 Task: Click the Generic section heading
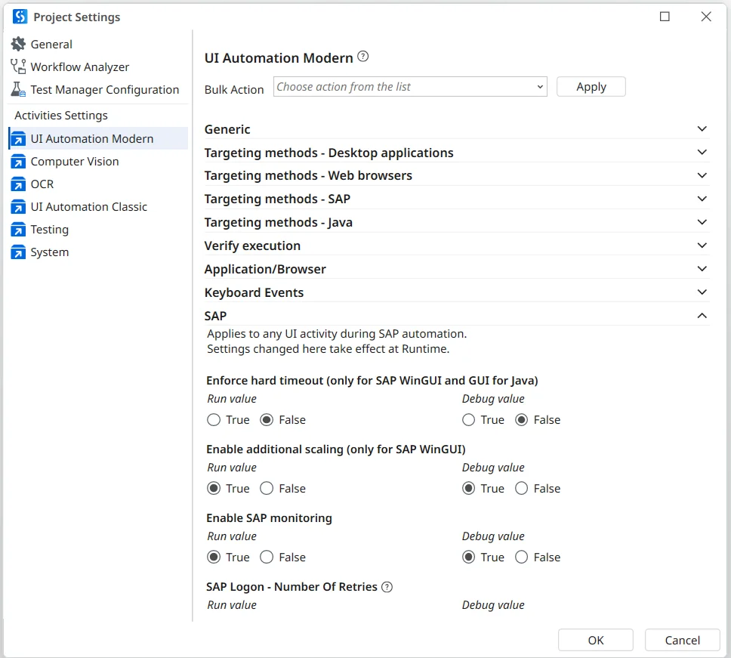click(227, 129)
